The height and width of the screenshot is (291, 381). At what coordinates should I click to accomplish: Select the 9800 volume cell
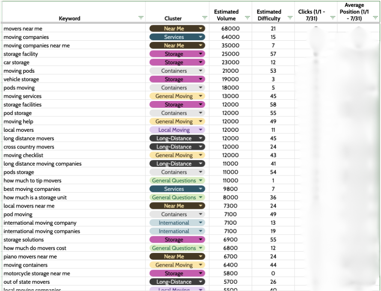pos(231,189)
